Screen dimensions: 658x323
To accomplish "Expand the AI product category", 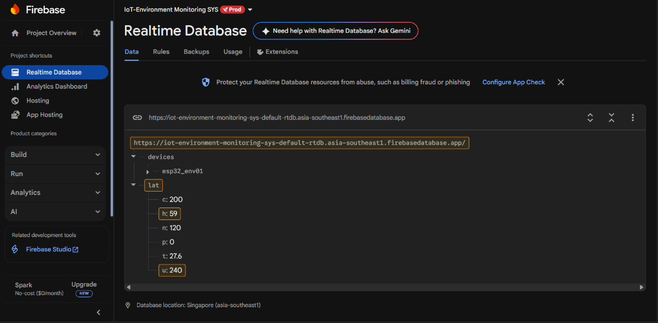I will [55, 211].
